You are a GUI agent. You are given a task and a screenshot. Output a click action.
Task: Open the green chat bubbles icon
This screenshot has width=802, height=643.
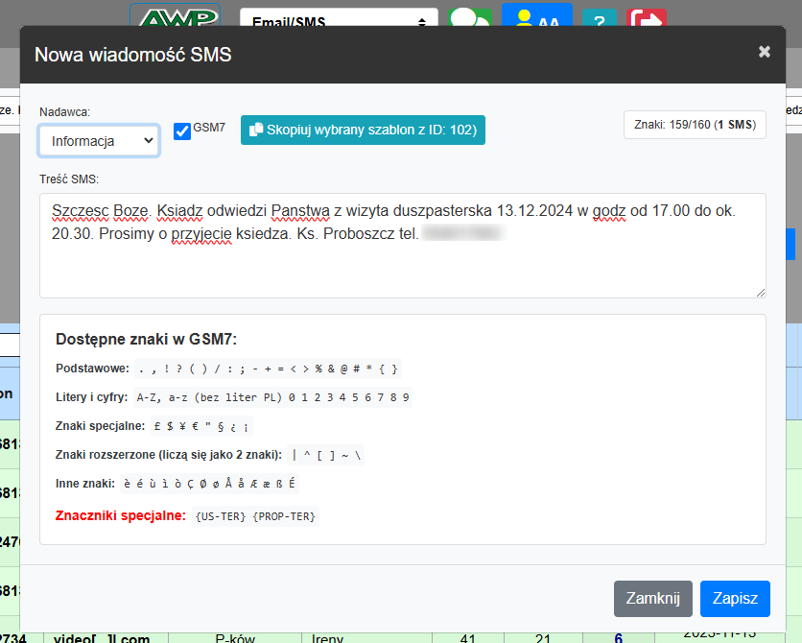coord(470,19)
